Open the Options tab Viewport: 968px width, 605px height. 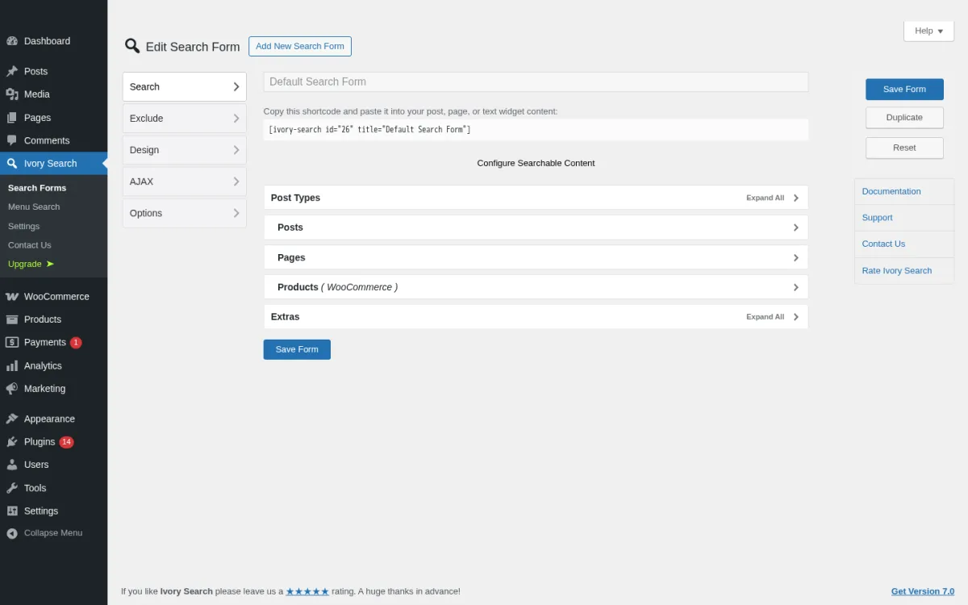tap(185, 213)
